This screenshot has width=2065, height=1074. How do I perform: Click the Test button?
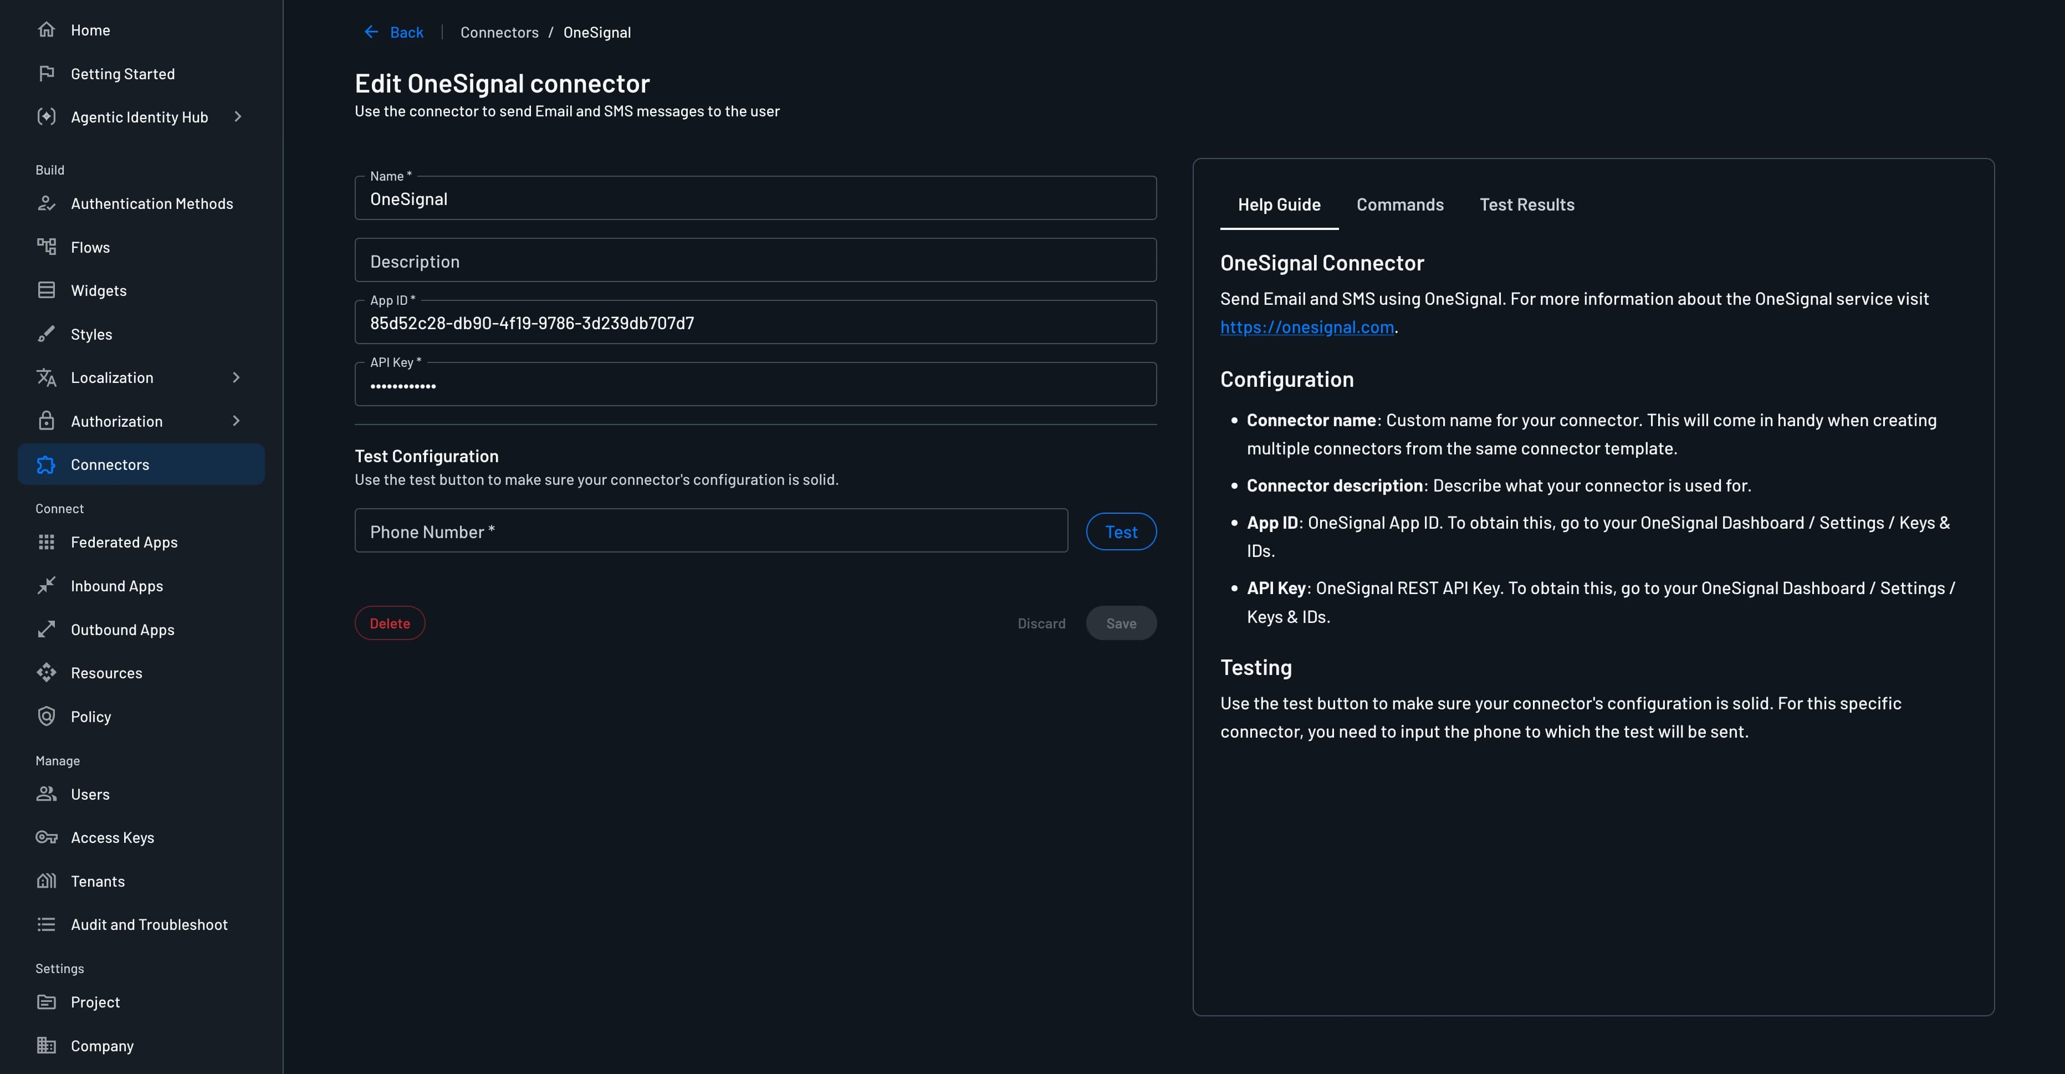click(1121, 531)
